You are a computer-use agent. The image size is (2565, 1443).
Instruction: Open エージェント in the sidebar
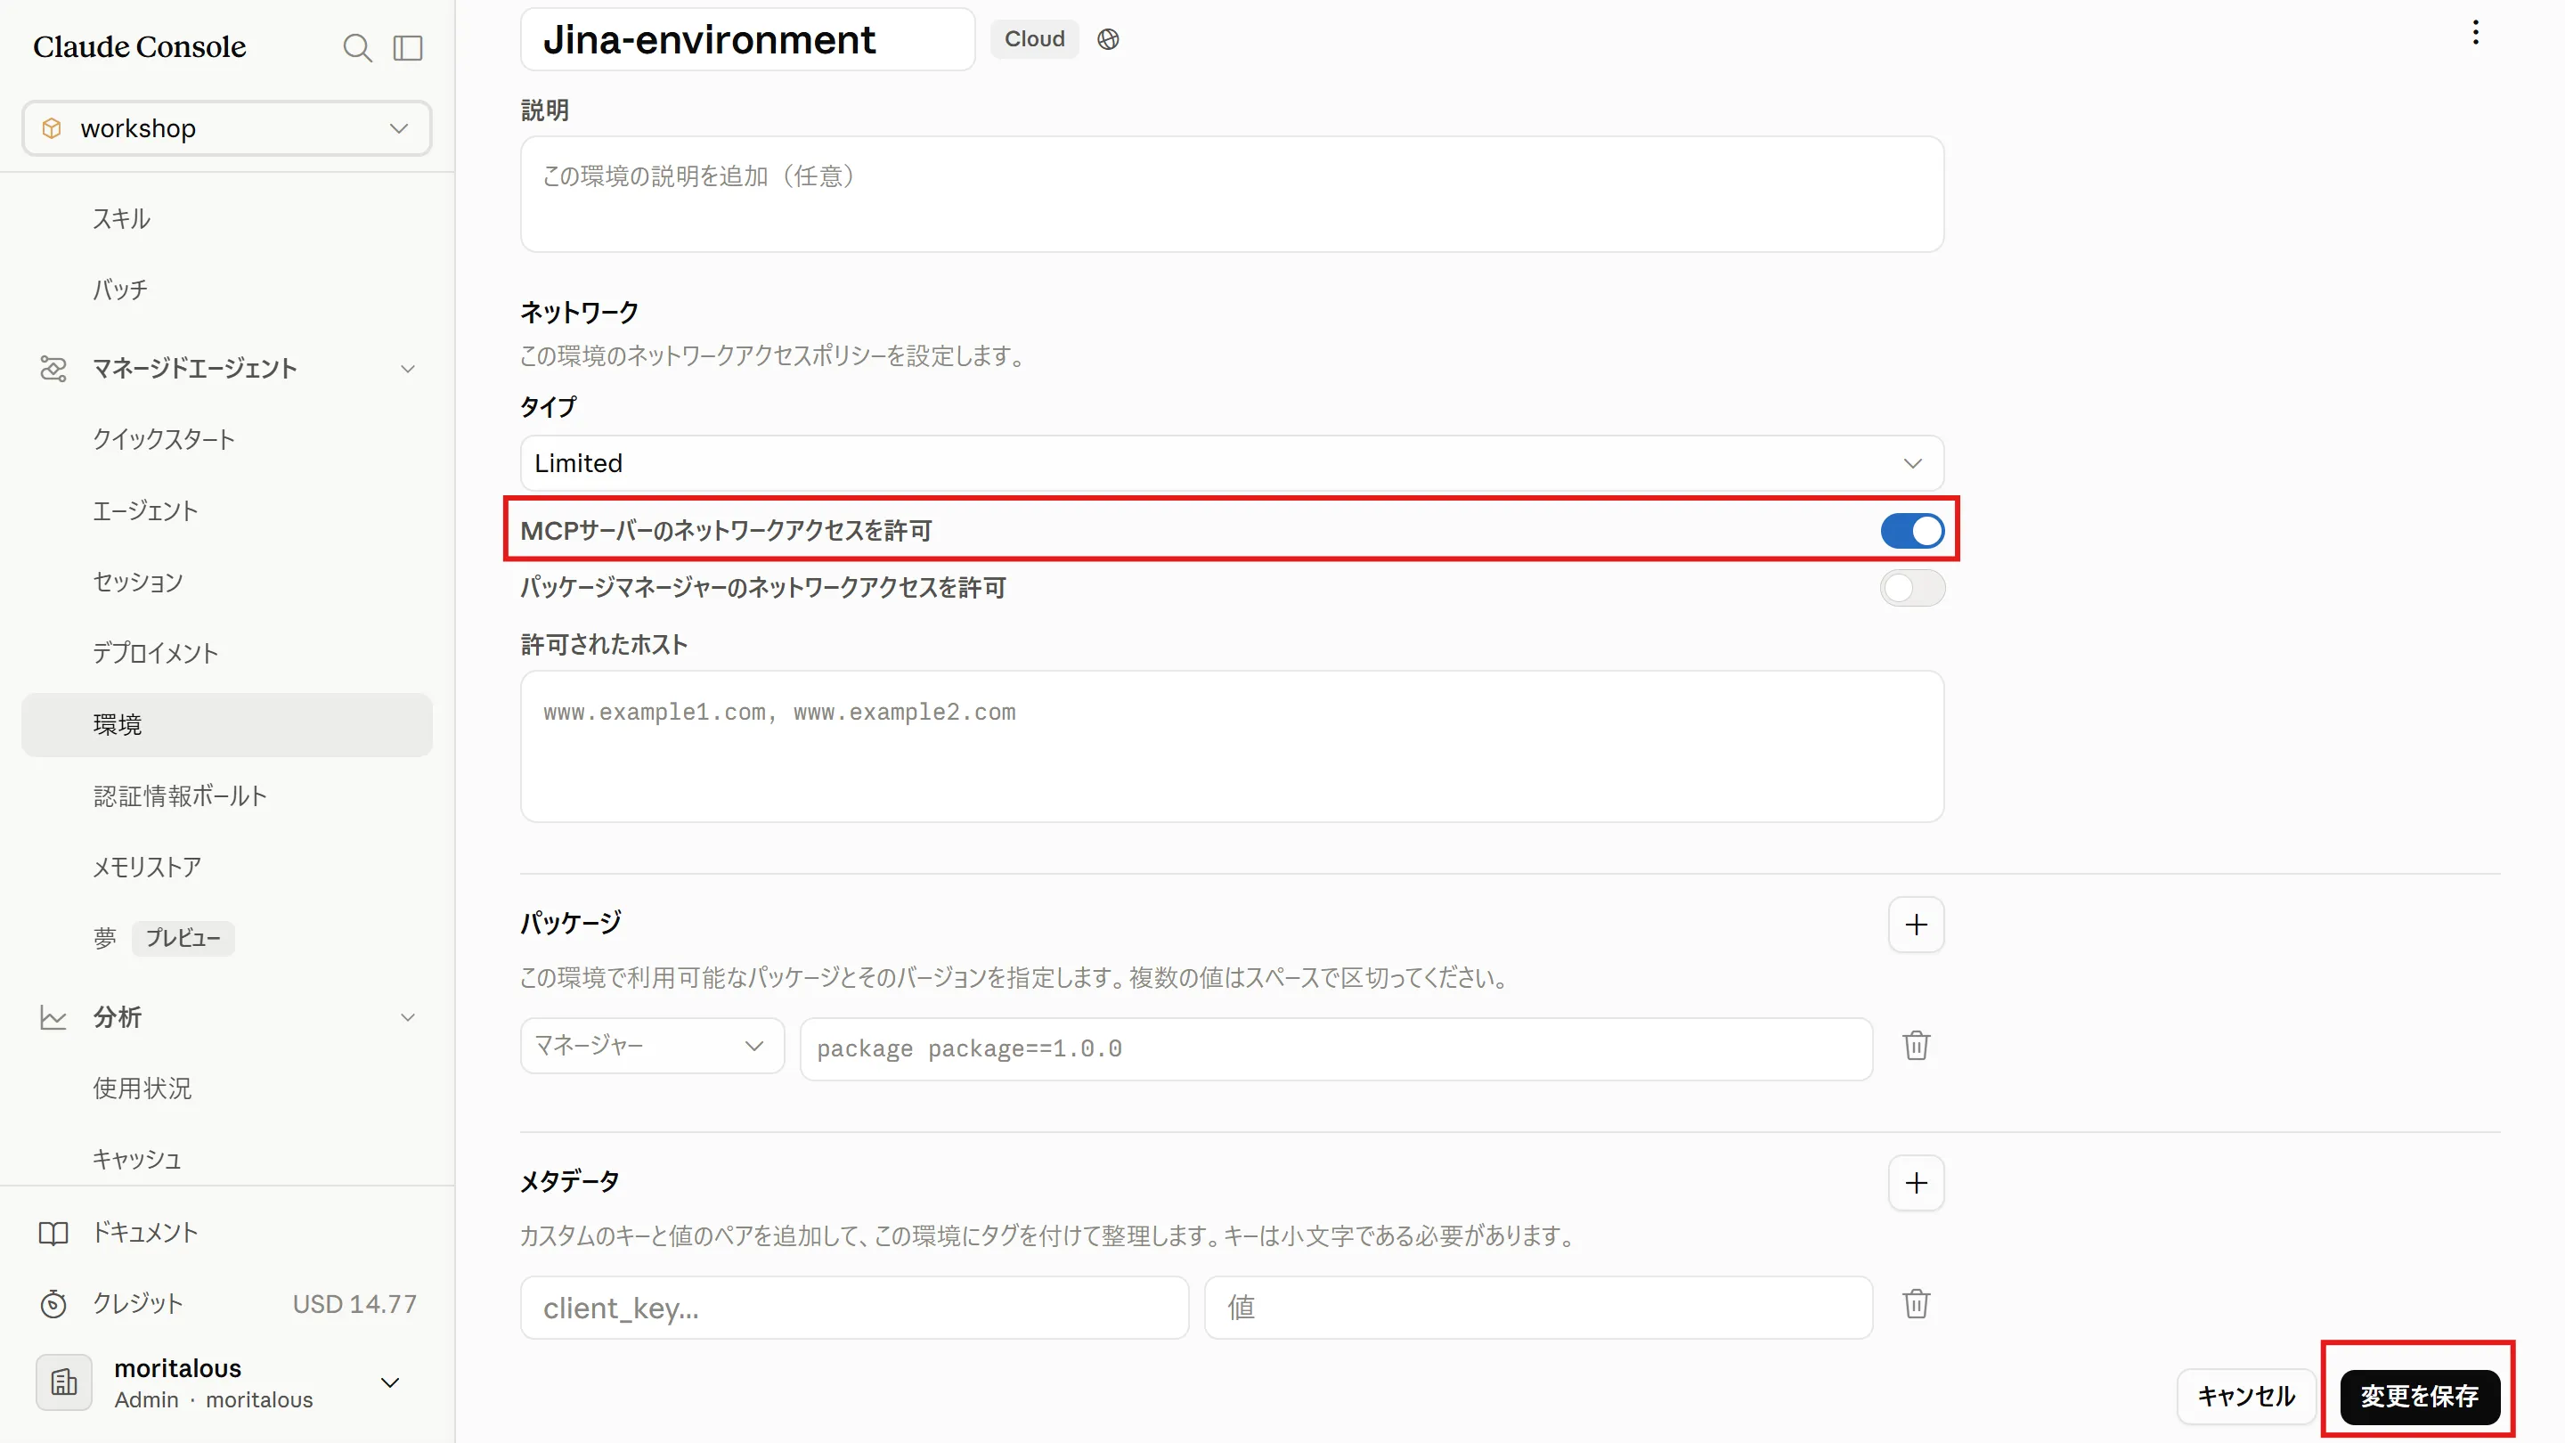coord(145,511)
